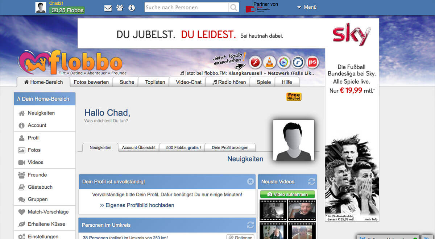Viewport: 435px width, 239px height.
Task: Click the Neuigkeiten house icon in sidebar
Action: coord(21,113)
